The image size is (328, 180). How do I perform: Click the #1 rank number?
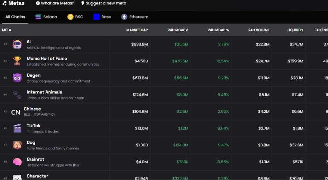(6, 44)
